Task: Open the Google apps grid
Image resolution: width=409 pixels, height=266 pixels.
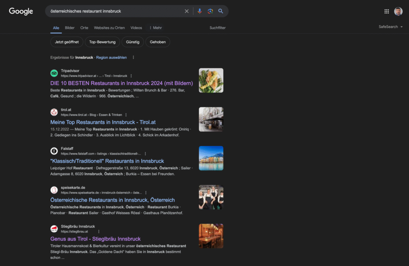Action: click(387, 12)
